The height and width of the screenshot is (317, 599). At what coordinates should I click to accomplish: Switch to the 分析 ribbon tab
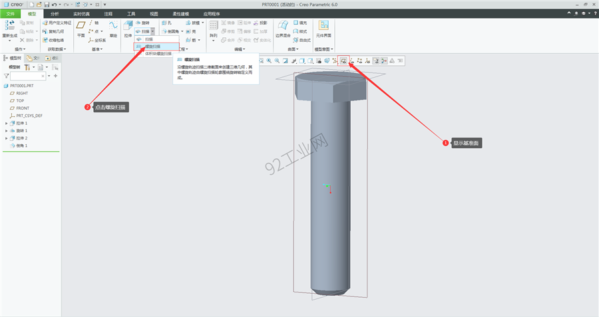[x=55, y=14]
